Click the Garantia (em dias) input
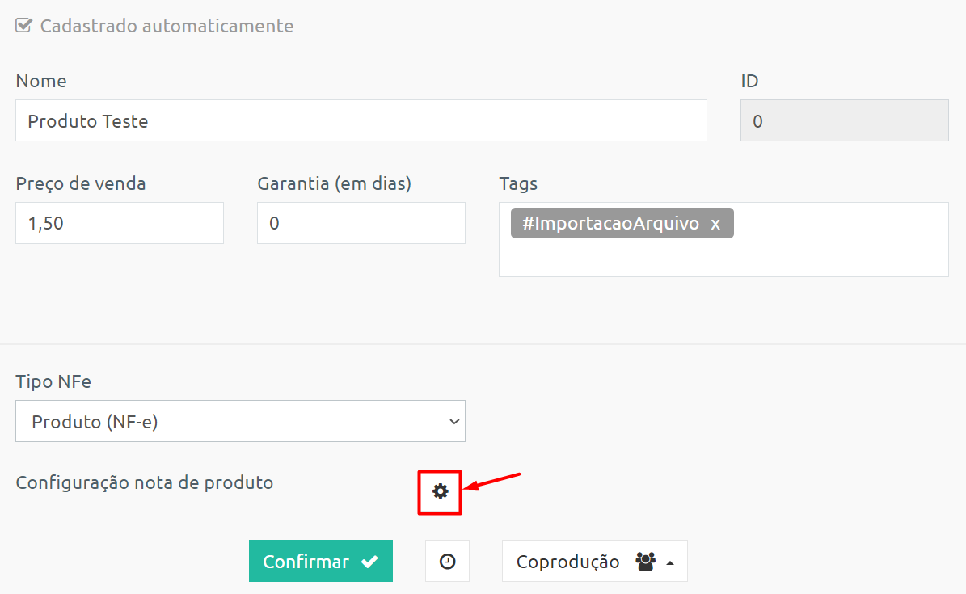 pos(361,223)
